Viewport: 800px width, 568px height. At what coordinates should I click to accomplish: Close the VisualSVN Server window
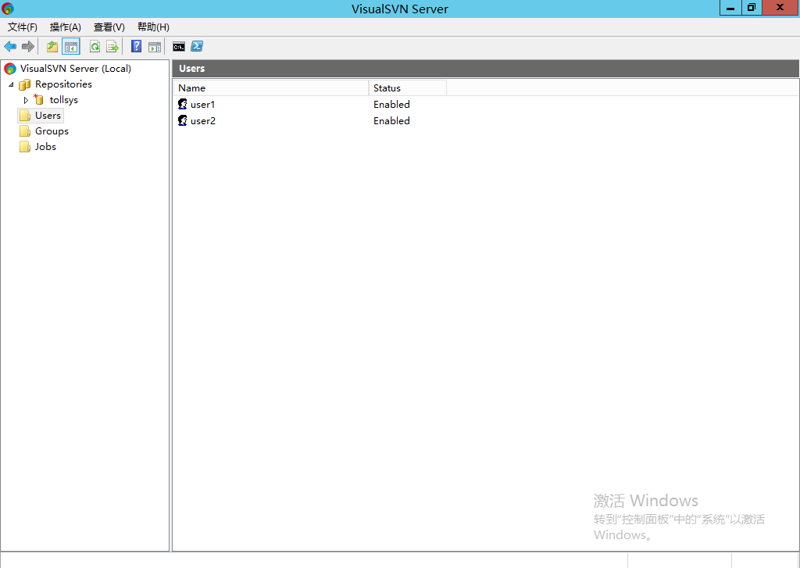pos(780,8)
